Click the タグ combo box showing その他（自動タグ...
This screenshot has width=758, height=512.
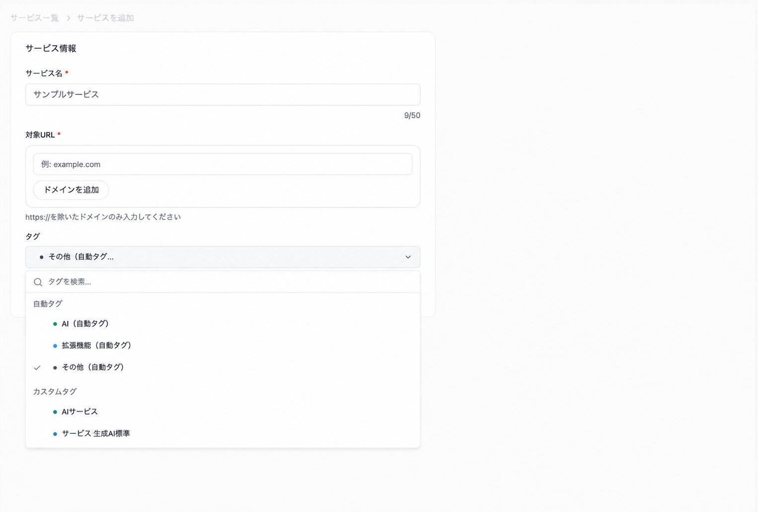tap(223, 257)
